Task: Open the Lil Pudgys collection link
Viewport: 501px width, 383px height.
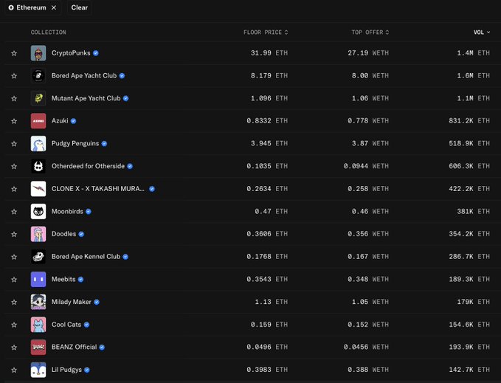Action: (67, 370)
